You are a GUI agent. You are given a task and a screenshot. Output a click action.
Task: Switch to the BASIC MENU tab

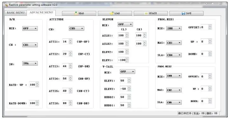tap(16, 13)
